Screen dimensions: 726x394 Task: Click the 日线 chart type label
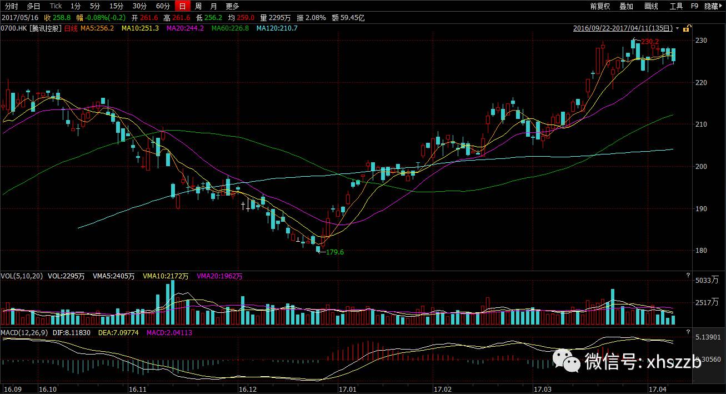[x=71, y=28]
